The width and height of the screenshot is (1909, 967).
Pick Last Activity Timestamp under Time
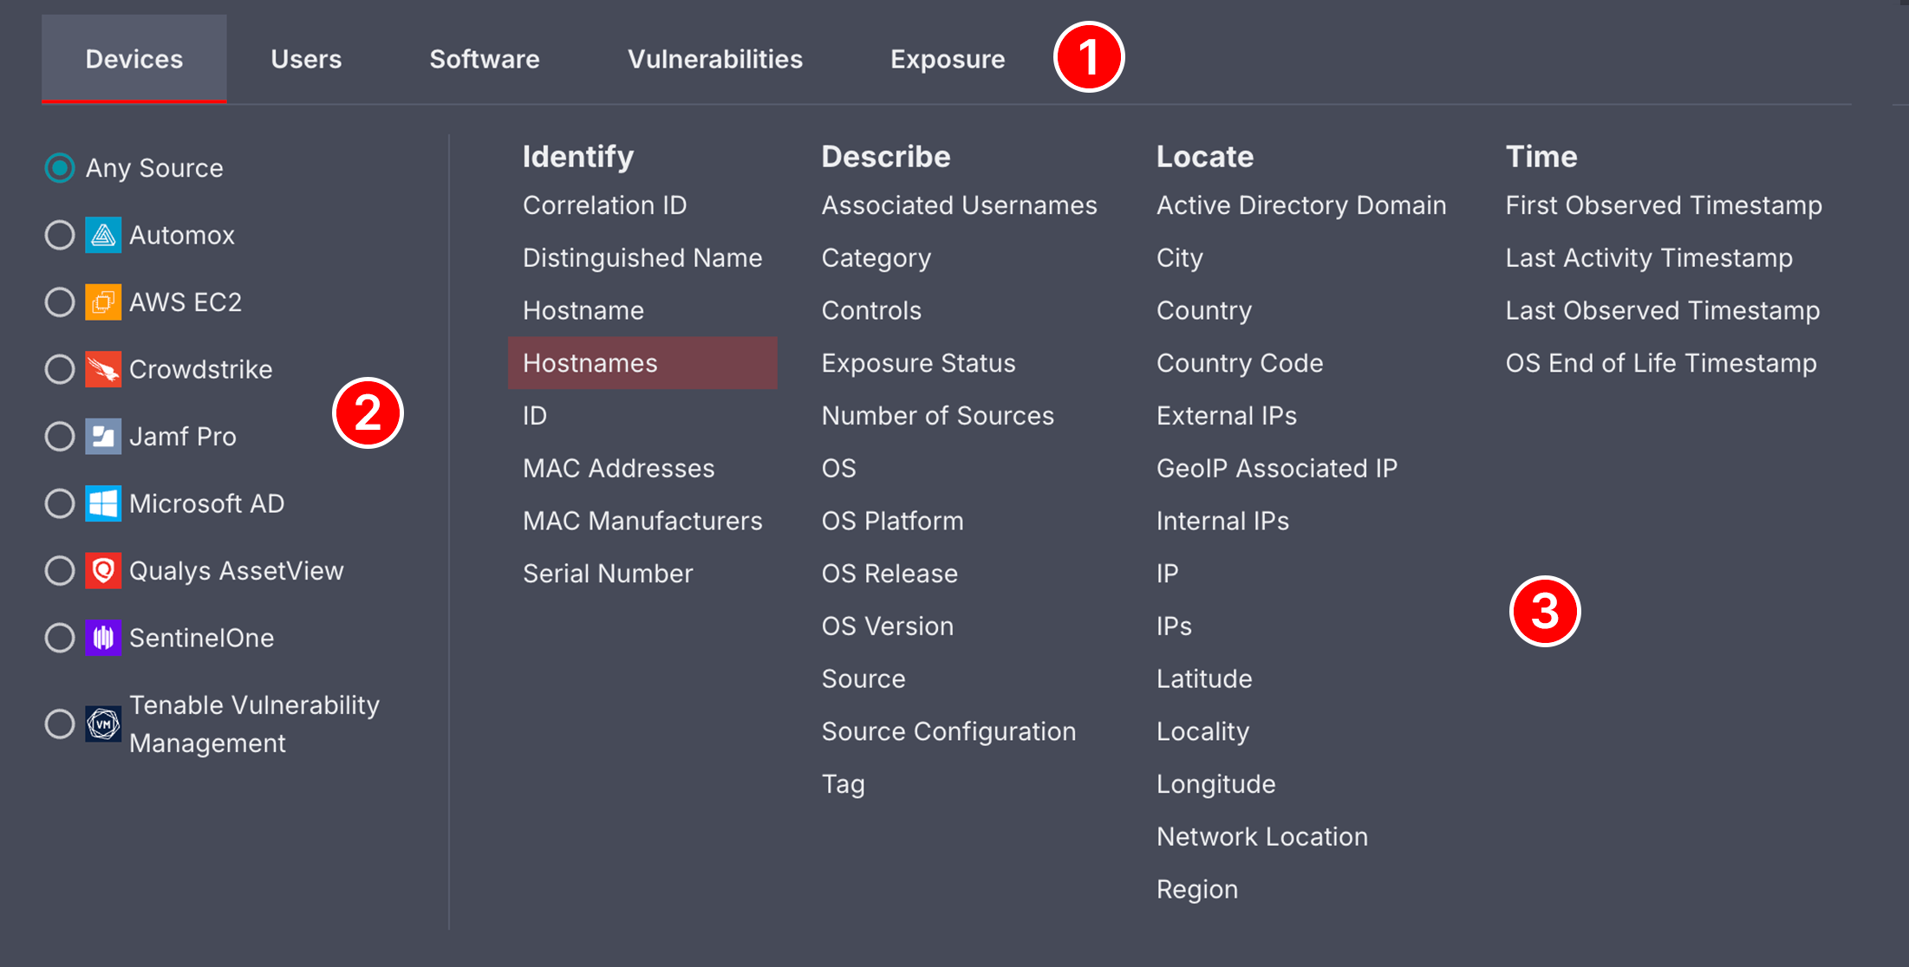tap(1648, 257)
